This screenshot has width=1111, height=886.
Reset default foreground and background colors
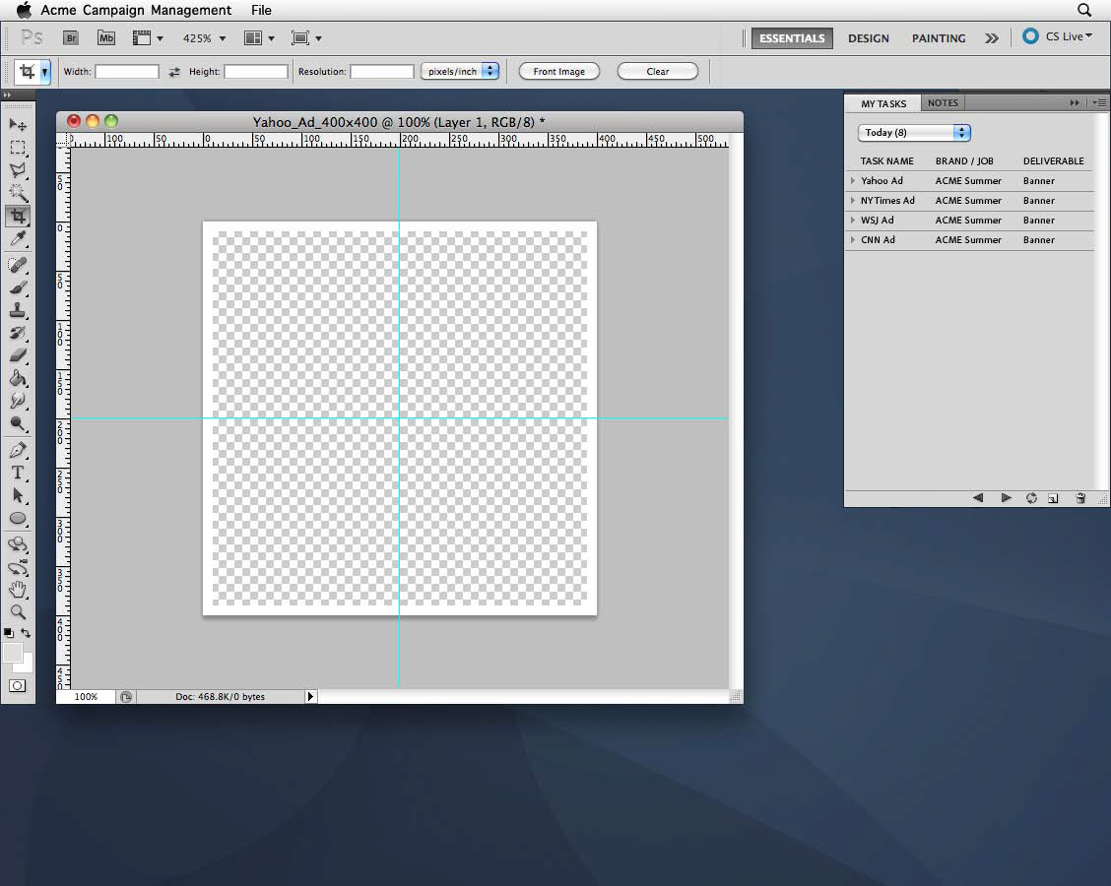click(x=9, y=632)
